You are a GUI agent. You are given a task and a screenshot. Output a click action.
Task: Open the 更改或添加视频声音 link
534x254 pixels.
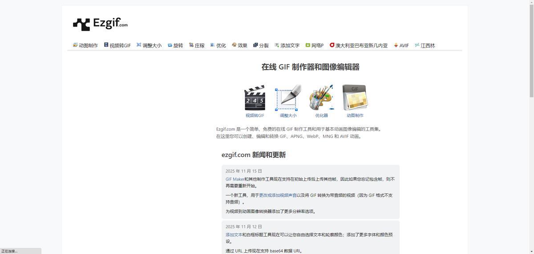[278, 195]
